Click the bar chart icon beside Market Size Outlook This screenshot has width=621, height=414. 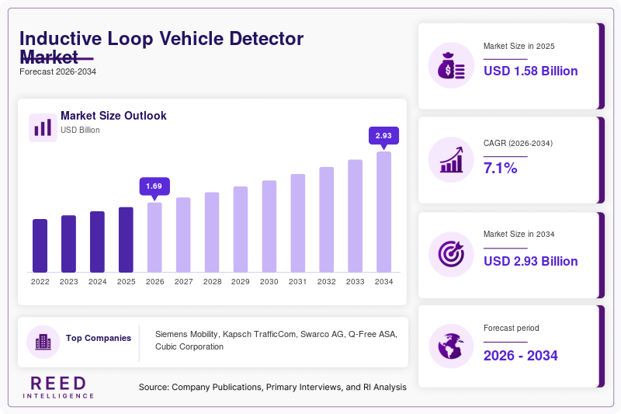[x=43, y=127]
